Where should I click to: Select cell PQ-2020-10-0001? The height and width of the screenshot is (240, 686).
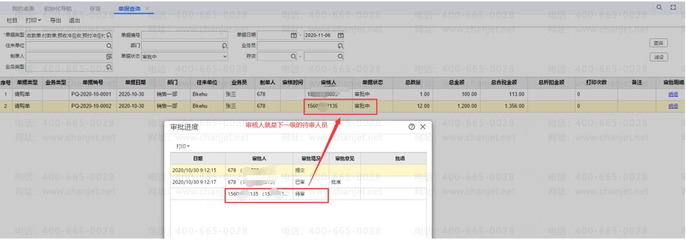[93, 94]
